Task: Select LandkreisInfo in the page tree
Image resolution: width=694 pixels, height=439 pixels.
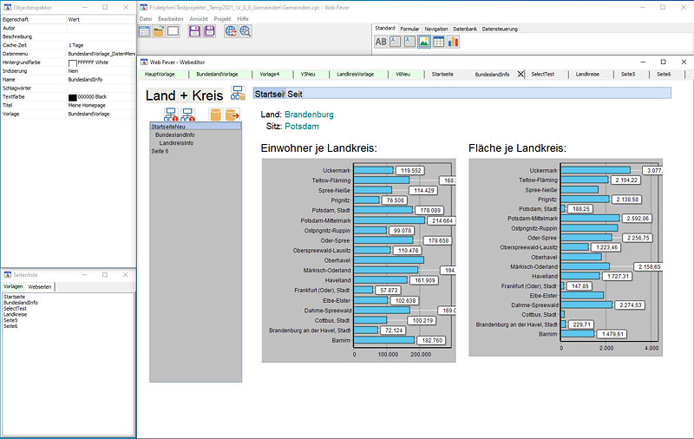Action: coord(176,143)
